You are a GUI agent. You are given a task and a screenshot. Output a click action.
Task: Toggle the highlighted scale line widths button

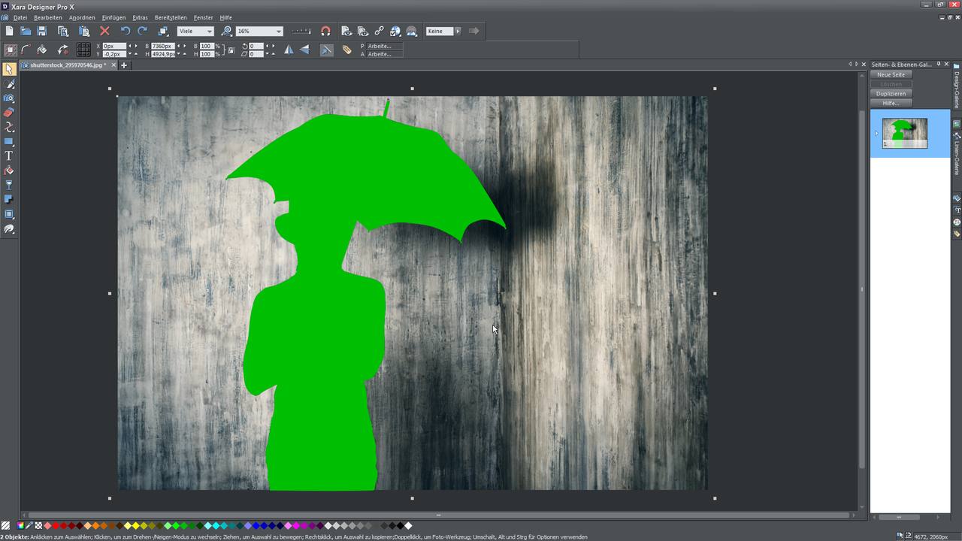(x=325, y=50)
